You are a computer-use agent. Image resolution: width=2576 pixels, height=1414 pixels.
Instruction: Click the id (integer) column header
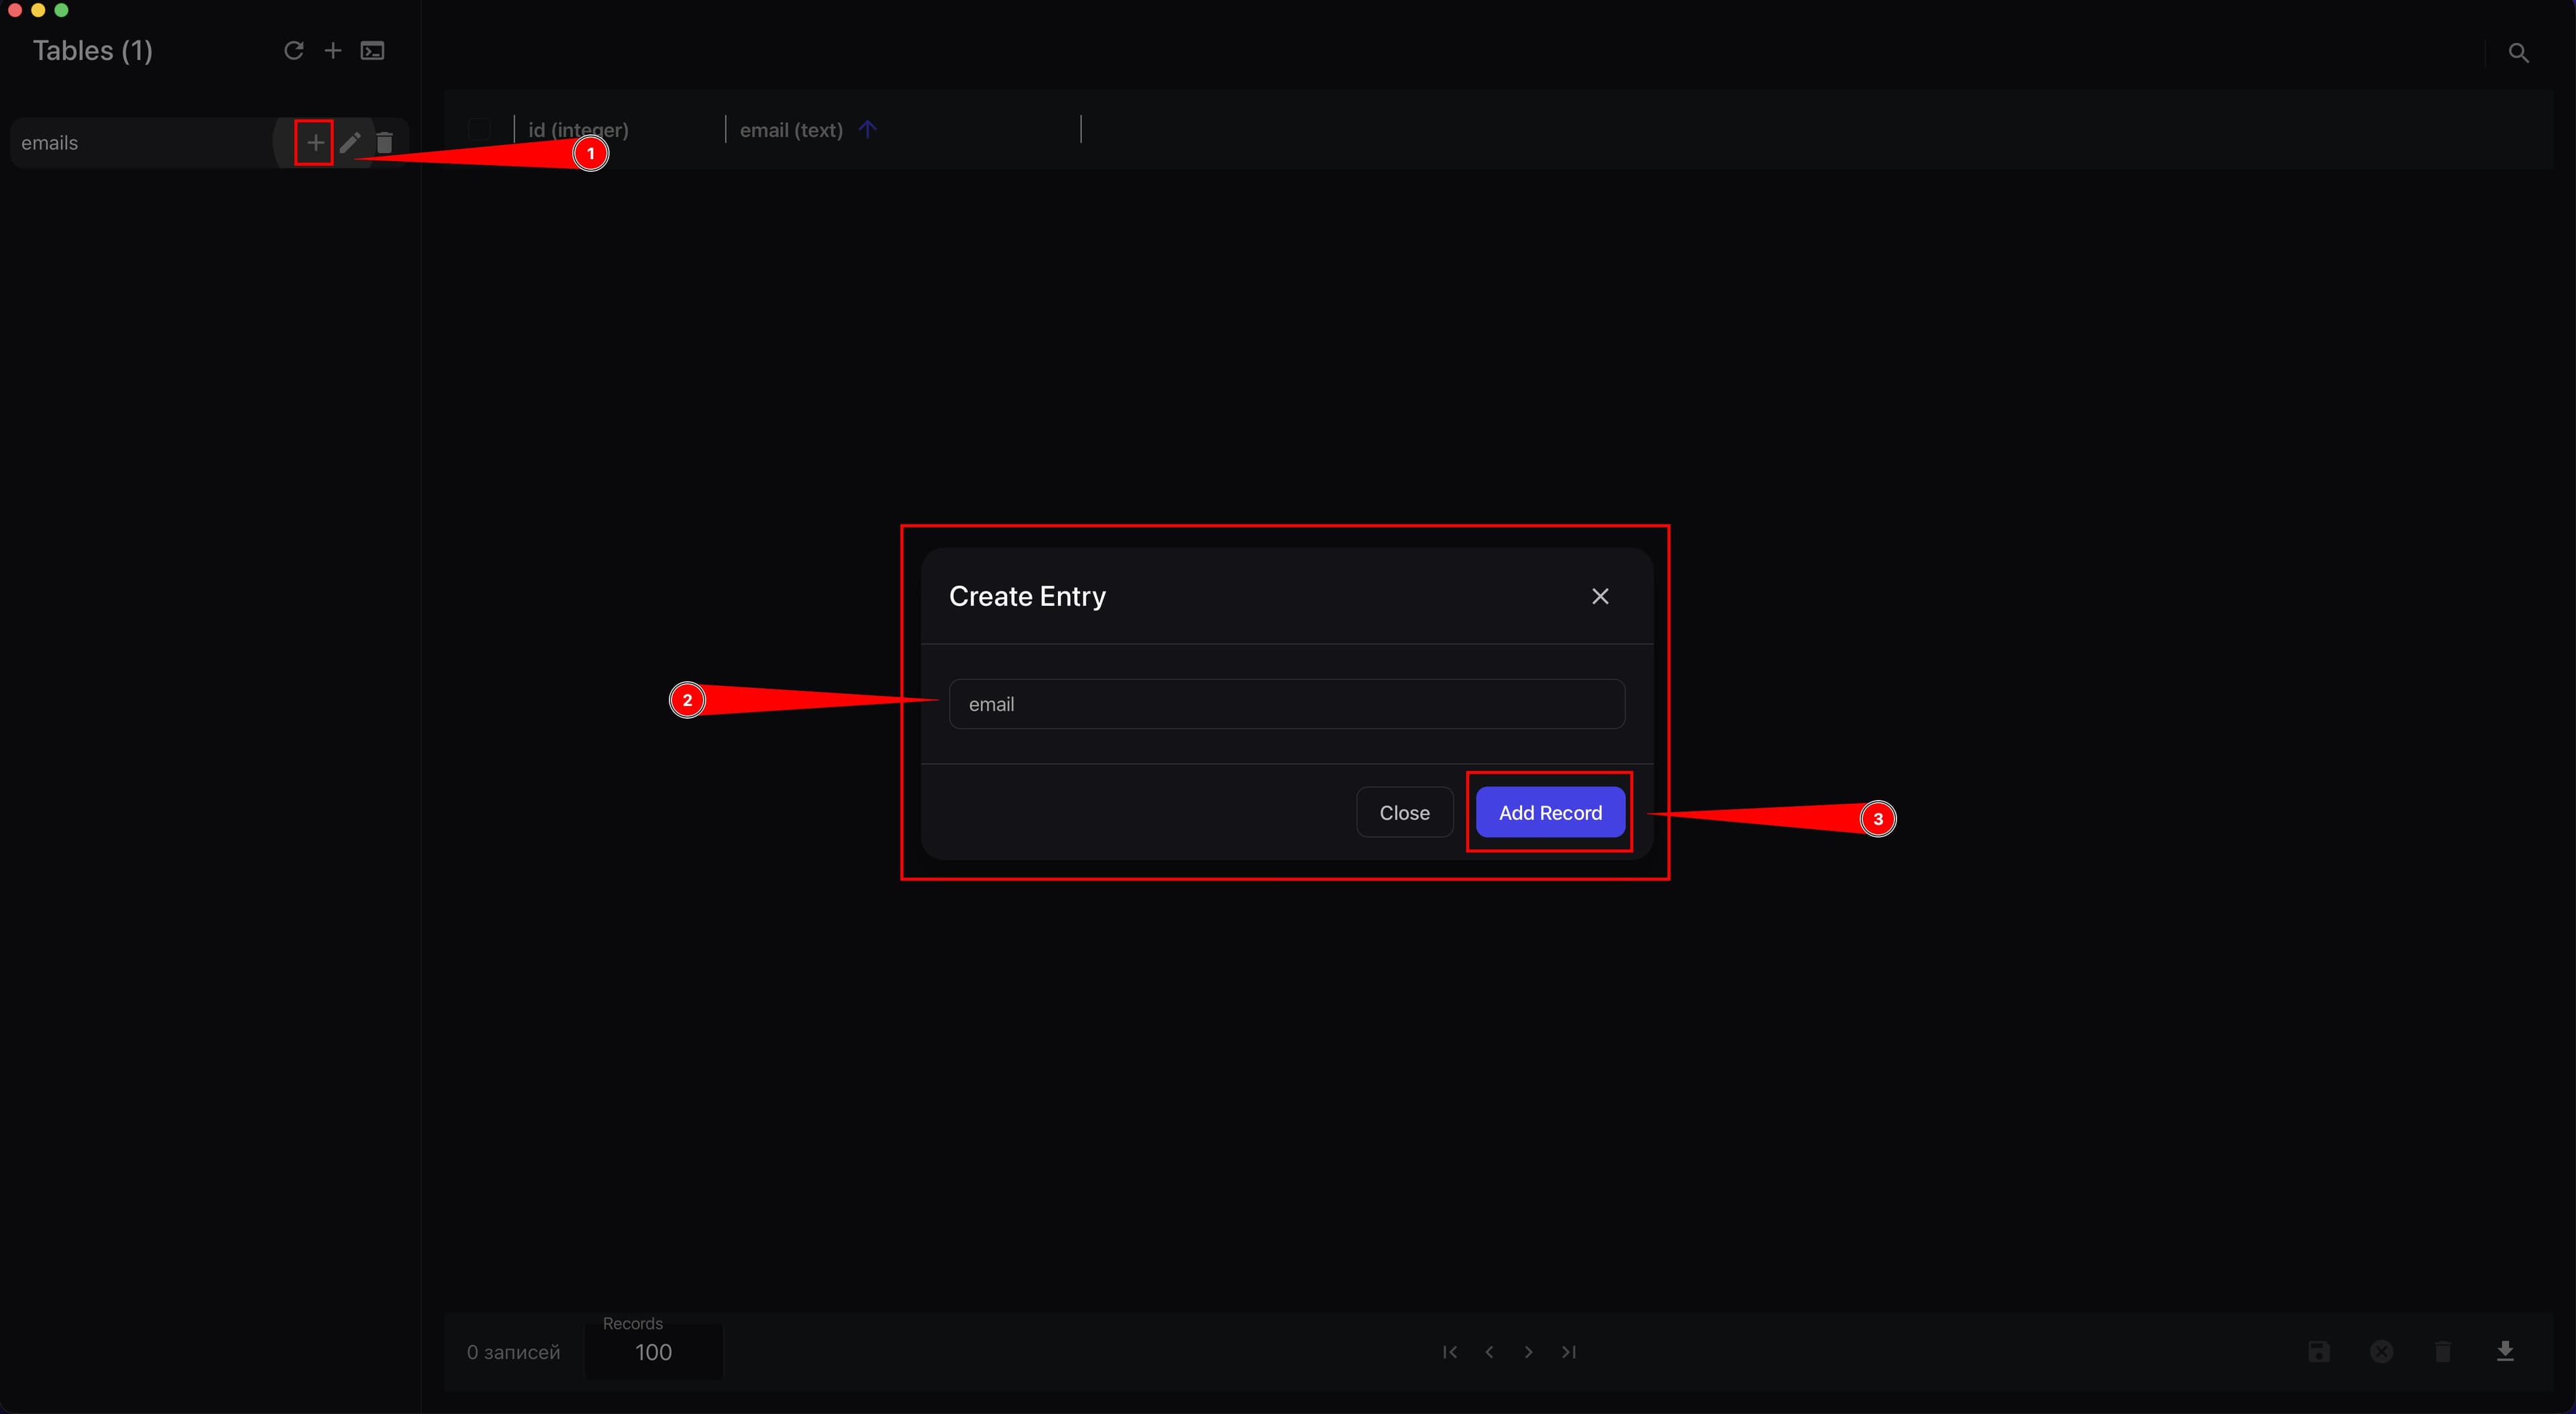[x=578, y=130]
